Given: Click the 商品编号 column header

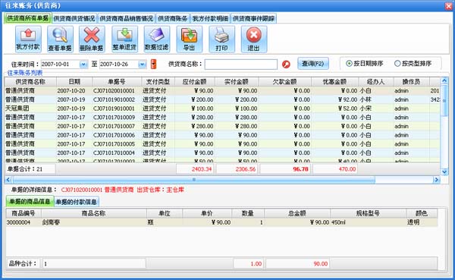Looking at the screenshot, I should click(x=24, y=213).
